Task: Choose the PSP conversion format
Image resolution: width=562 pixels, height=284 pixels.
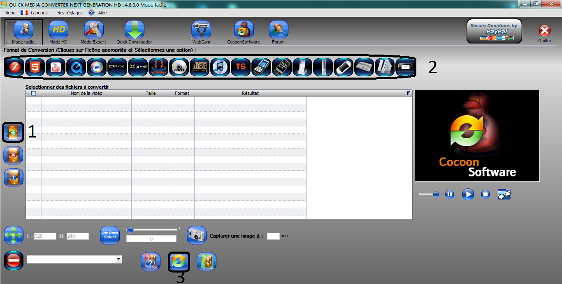Action: (344, 66)
